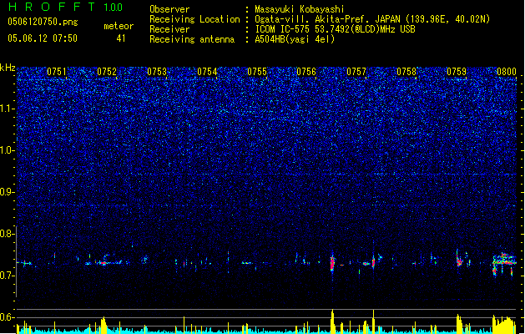This screenshot has height=334, width=525.
Task: Select the file name 0506120750.png
Action: click(43, 22)
